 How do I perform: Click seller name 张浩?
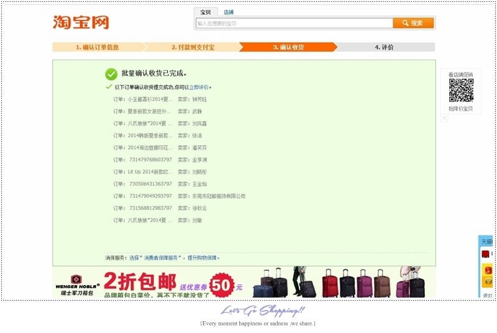197,135
